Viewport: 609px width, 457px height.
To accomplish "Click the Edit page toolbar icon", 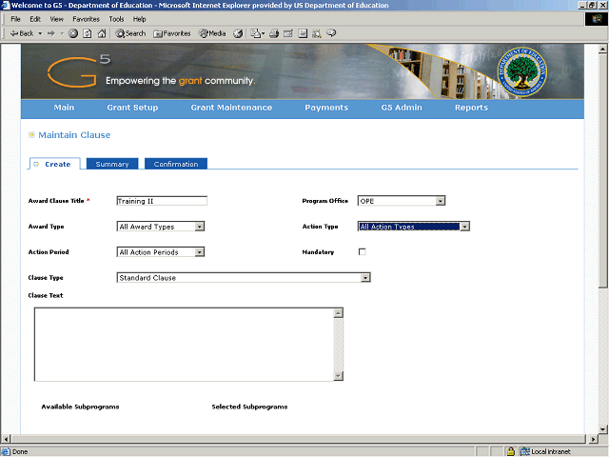I will pyautogui.click(x=288, y=33).
